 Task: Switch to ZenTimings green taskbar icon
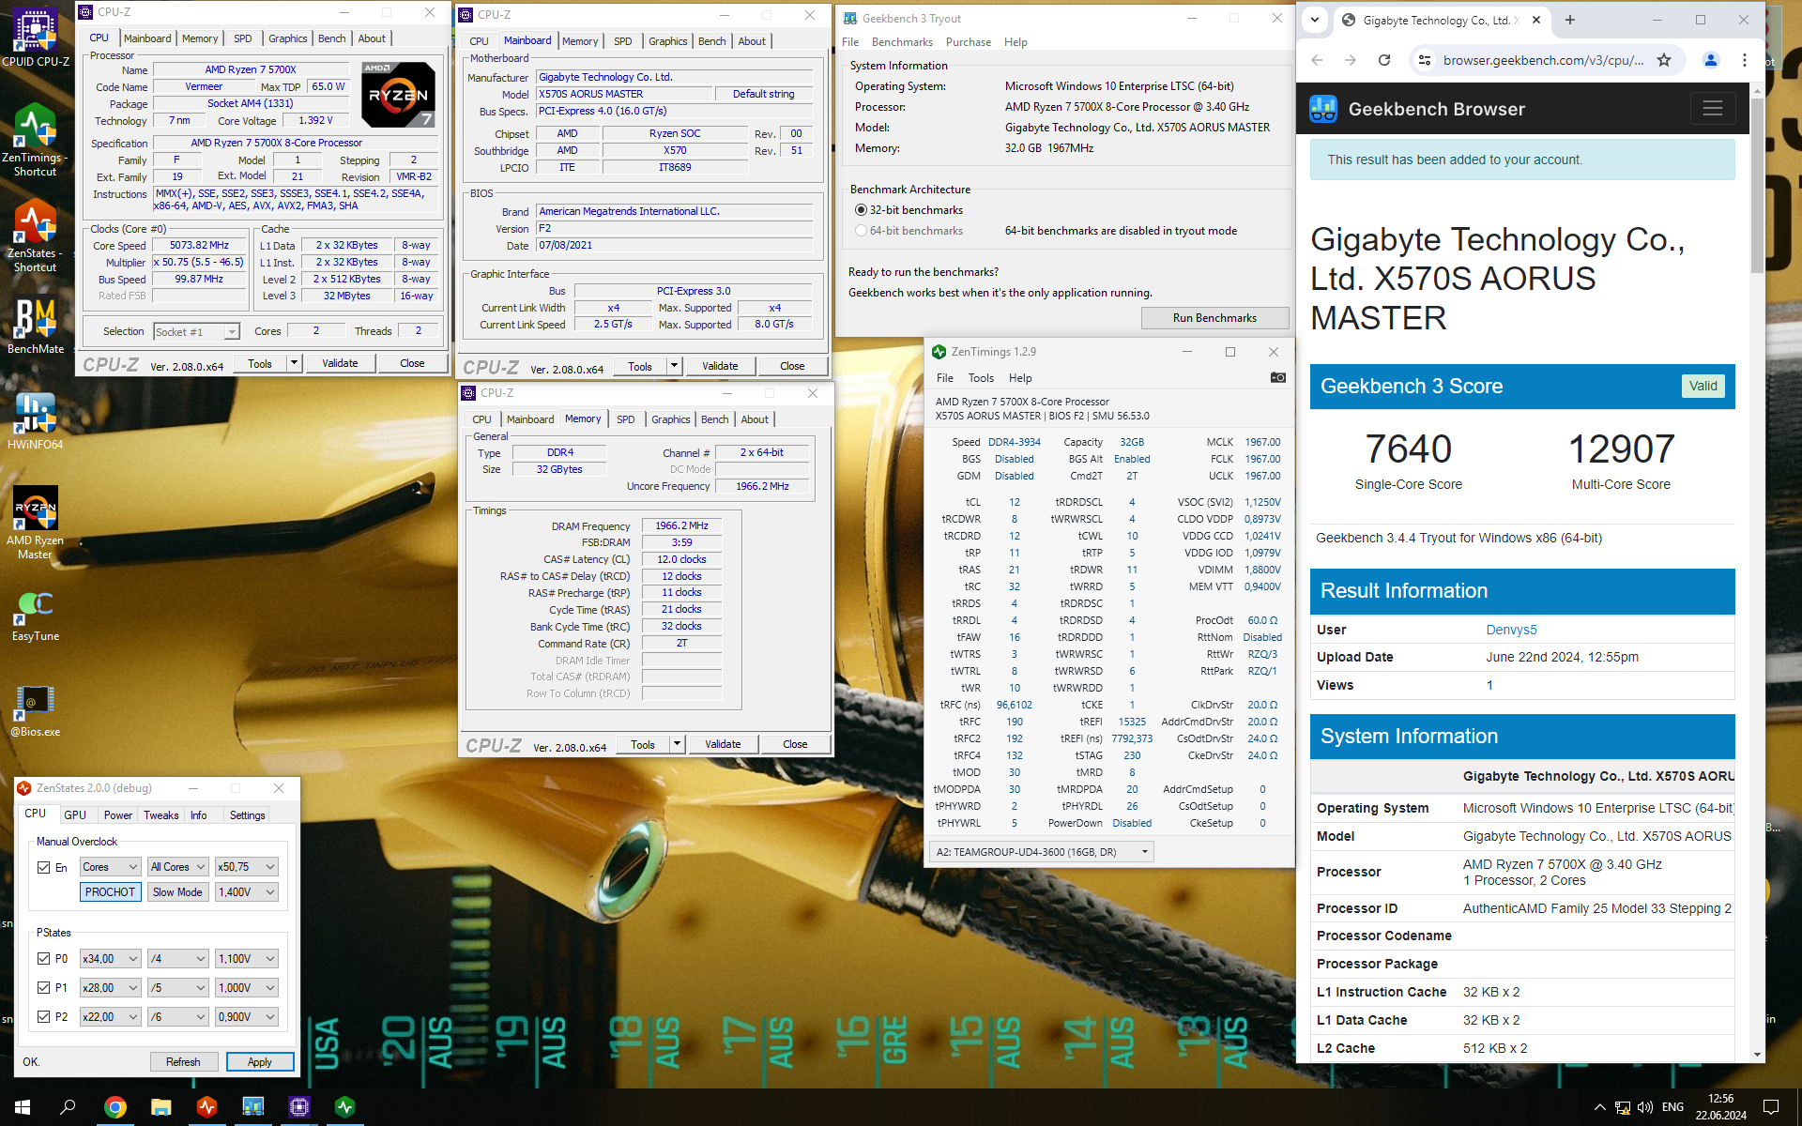point(344,1107)
